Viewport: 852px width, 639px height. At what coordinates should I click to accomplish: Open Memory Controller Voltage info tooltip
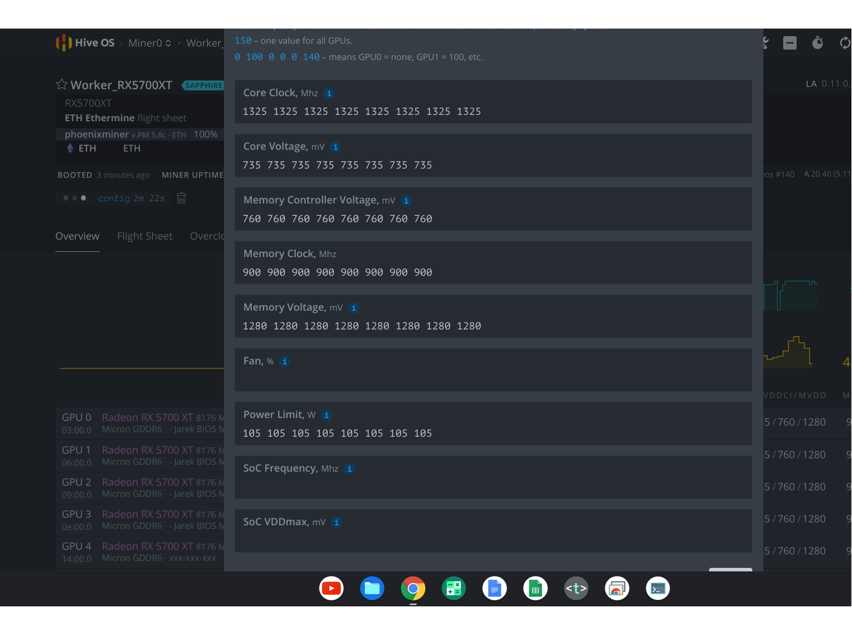(x=406, y=201)
